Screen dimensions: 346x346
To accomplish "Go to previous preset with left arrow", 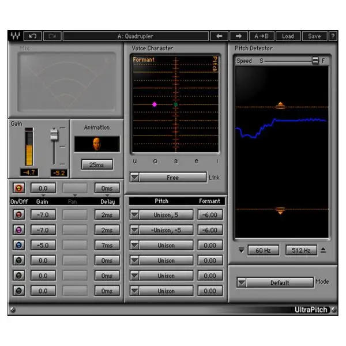I will [219, 36].
